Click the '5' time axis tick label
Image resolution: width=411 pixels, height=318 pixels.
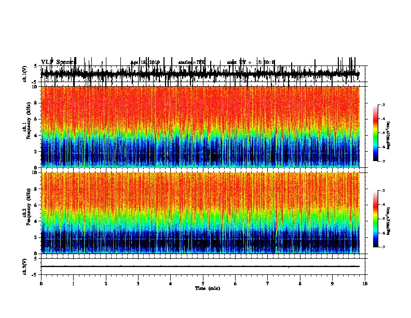(x=203, y=284)
